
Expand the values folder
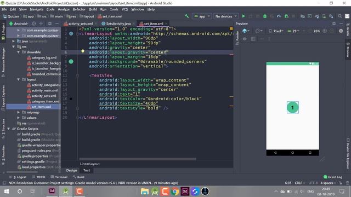[x=18, y=118]
